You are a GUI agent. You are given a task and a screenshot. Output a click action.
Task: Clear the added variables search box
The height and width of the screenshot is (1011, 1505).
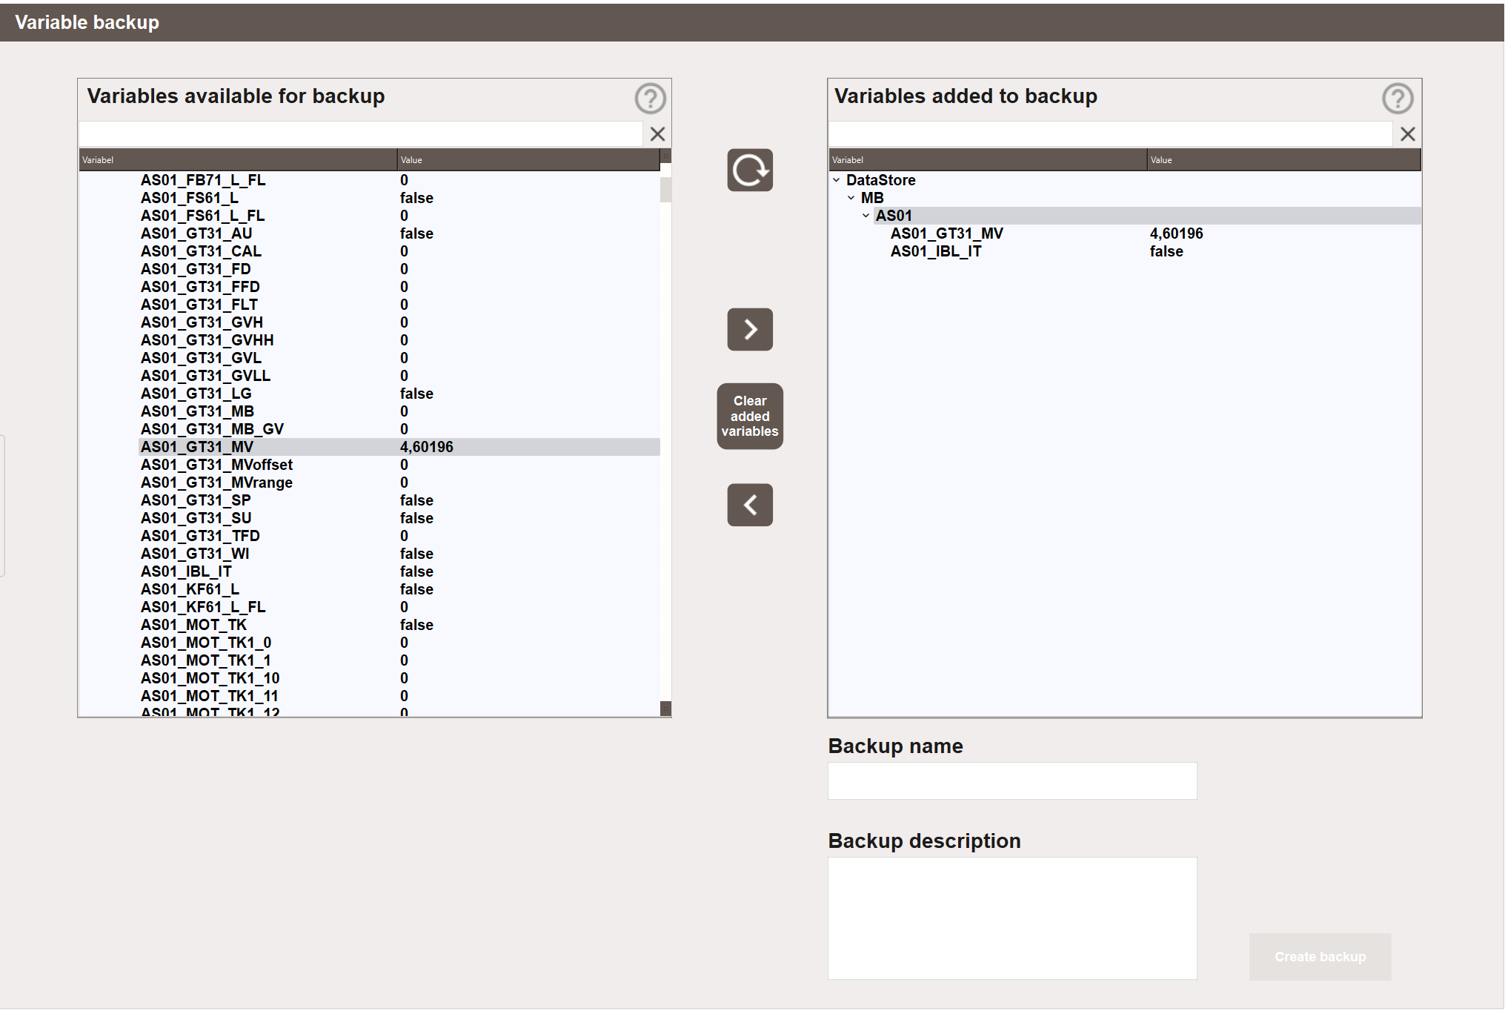[x=1407, y=134]
